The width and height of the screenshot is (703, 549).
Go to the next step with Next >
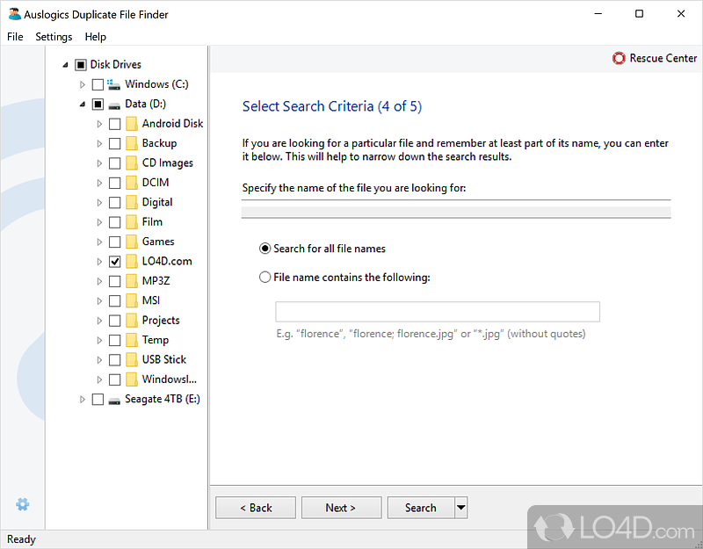coord(341,508)
